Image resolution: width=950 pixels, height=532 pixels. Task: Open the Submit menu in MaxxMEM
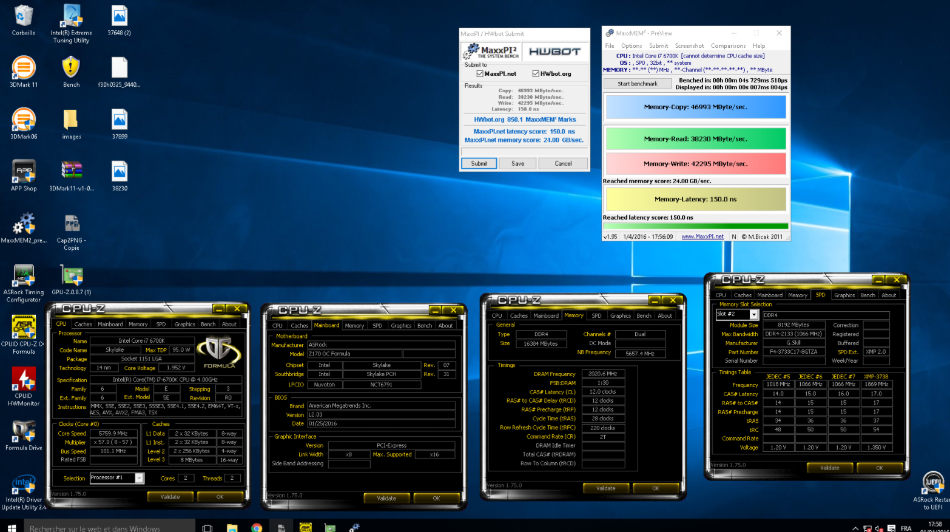659,45
